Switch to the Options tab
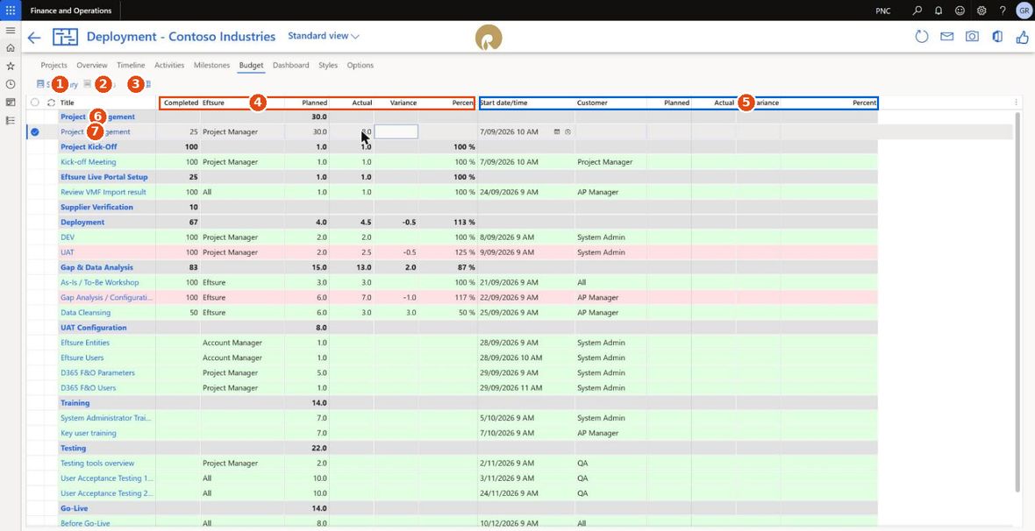Image resolution: width=1035 pixels, height=531 pixels. (360, 66)
